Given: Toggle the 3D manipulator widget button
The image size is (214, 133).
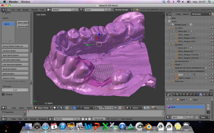Looking at the screenshot, I should [x=71, y=108].
